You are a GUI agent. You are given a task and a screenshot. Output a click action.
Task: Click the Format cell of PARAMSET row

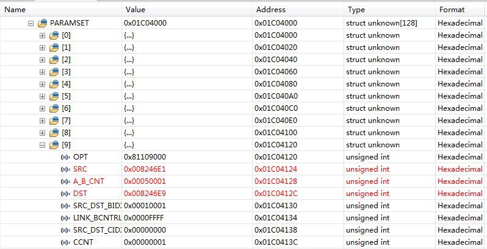[460, 23]
